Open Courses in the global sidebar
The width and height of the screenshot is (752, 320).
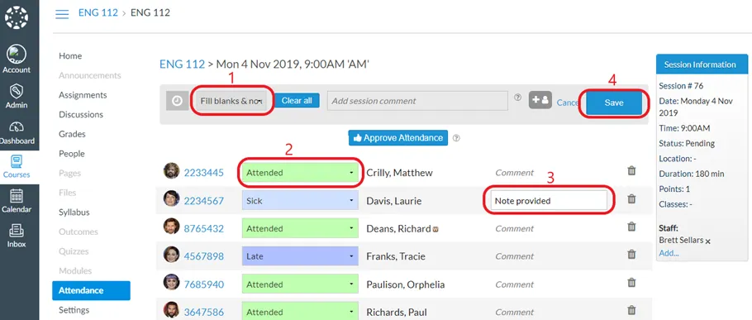point(17,166)
